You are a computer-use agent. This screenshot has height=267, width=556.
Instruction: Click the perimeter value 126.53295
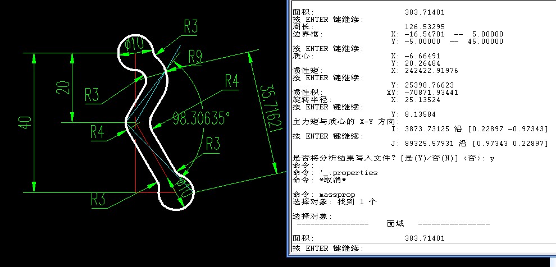pyautogui.click(x=425, y=27)
